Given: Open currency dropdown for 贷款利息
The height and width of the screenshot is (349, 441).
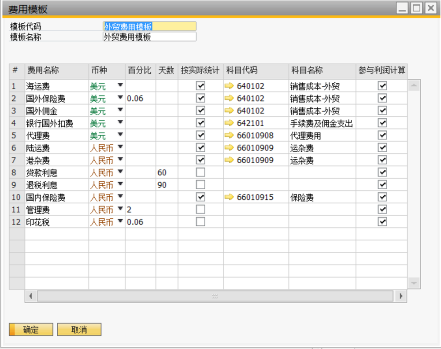Looking at the screenshot, I should coord(120,171).
